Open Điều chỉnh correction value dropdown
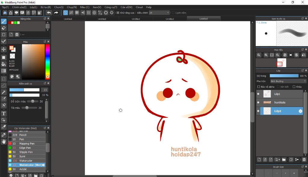Screen dimensions: 308x177 tap(159, 13)
